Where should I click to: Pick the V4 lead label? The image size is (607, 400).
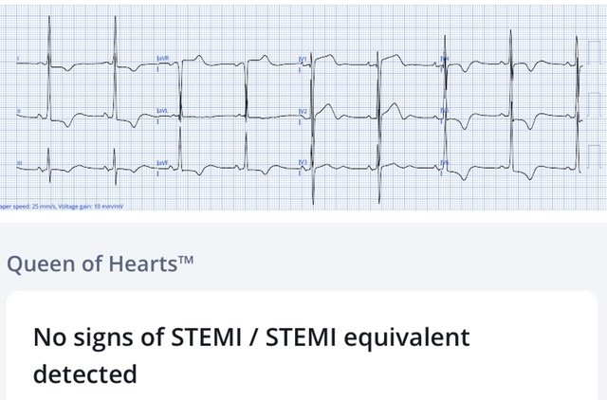[445, 59]
